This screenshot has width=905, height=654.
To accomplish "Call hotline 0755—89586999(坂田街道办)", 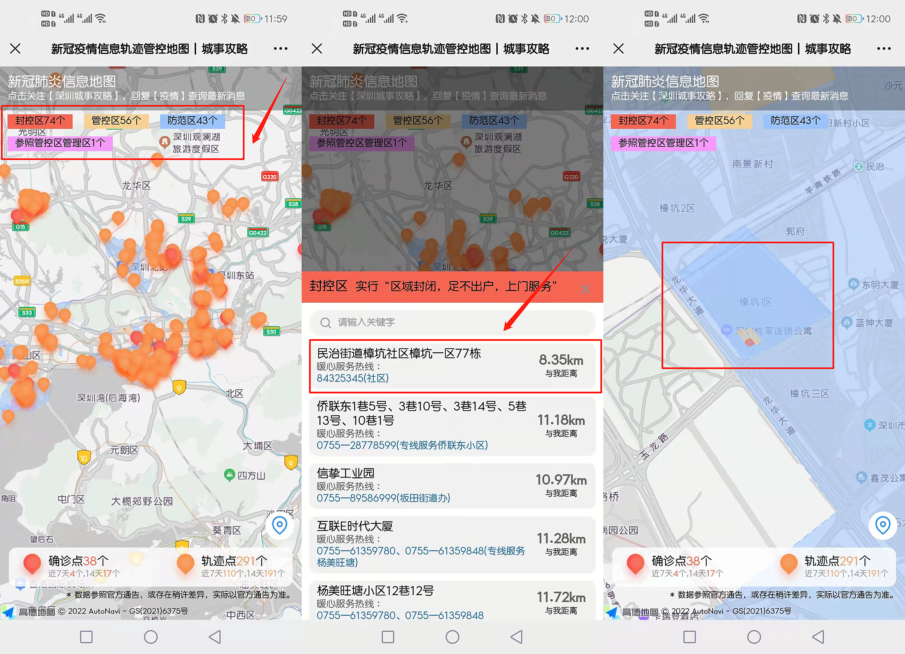I will (383, 498).
